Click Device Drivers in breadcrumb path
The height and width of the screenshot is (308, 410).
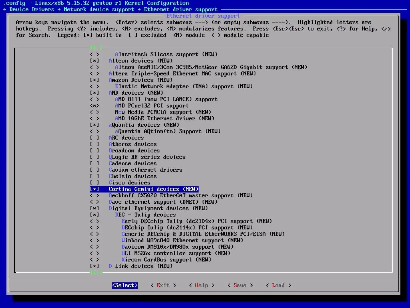coord(32,10)
